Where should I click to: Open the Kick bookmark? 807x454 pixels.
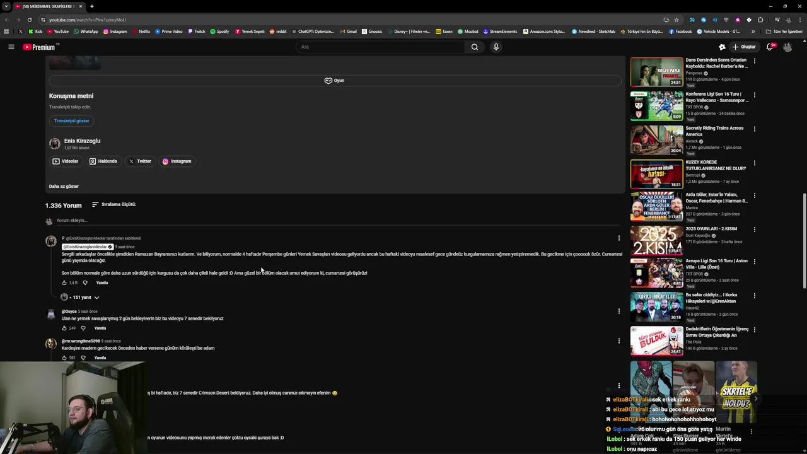35,32
